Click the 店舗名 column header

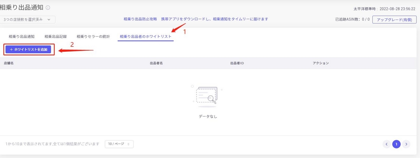coord(8,63)
